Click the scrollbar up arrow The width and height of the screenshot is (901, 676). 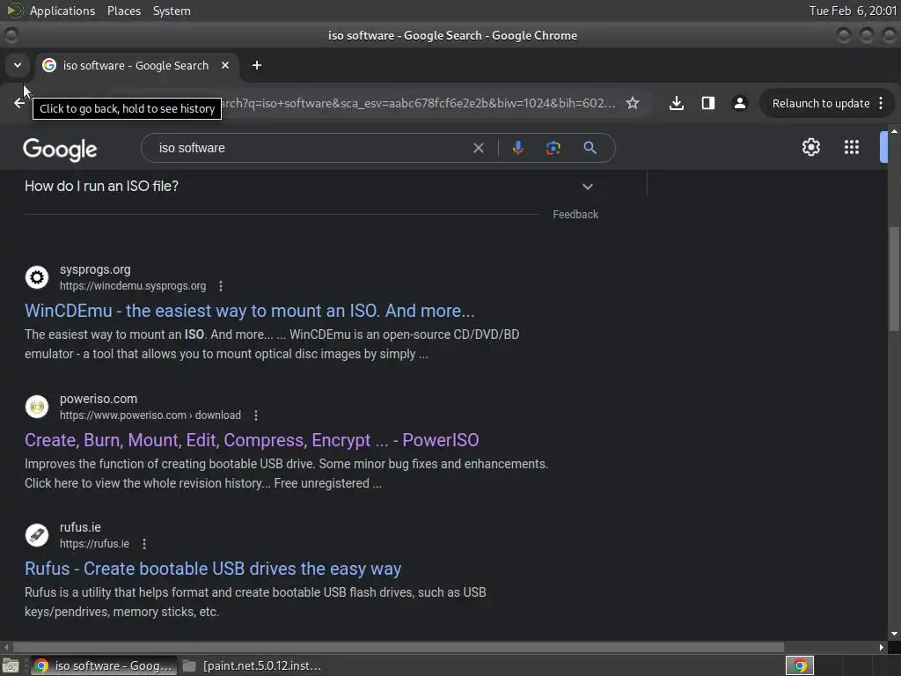[x=894, y=131]
